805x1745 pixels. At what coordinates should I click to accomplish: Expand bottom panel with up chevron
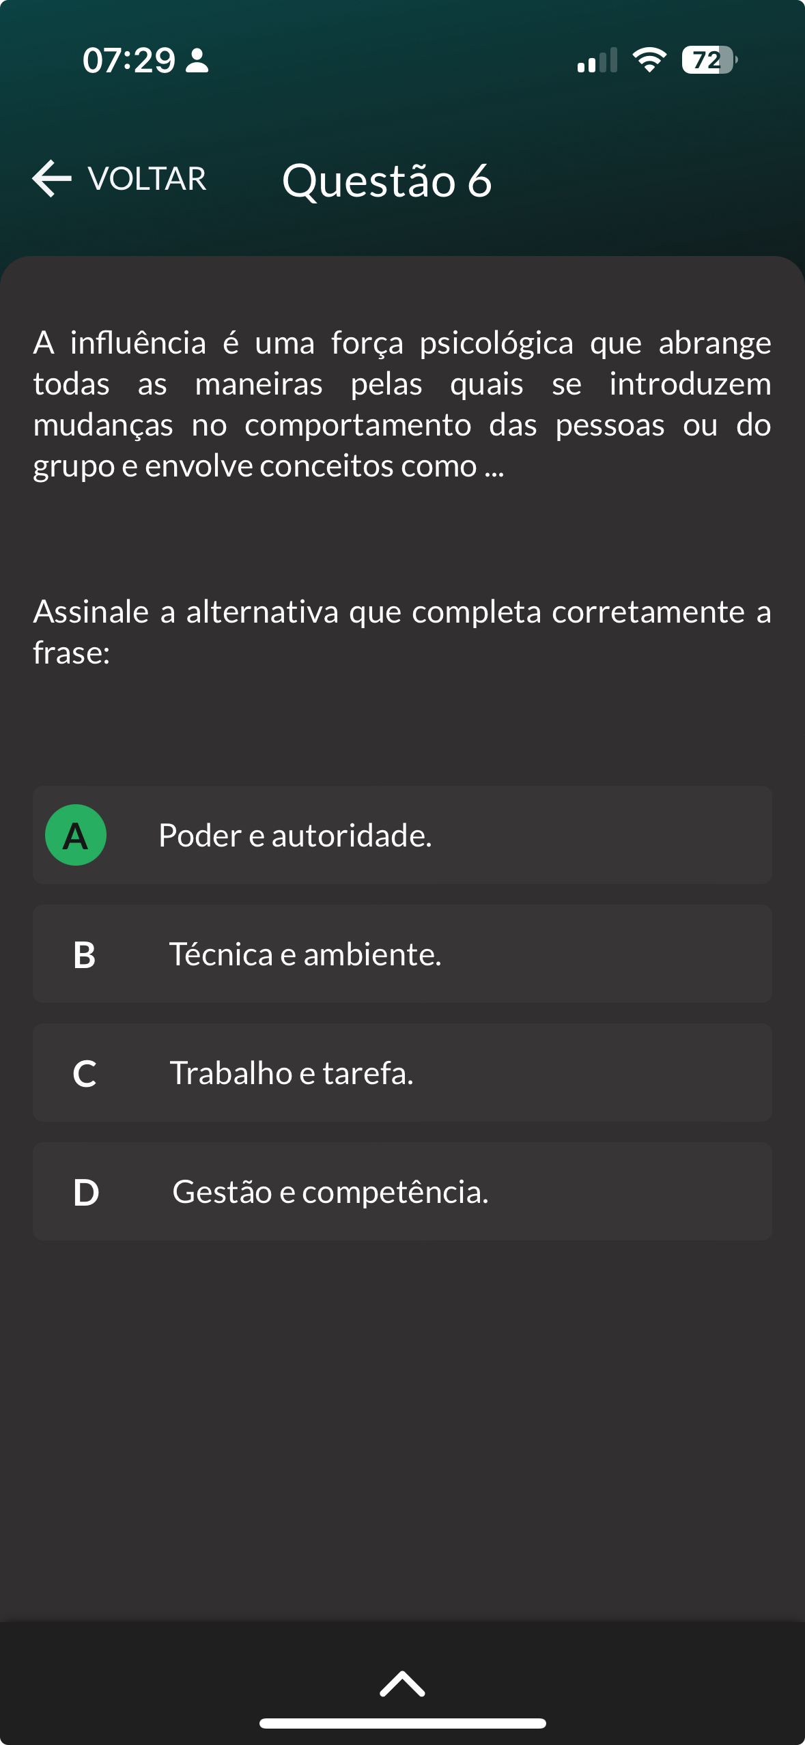tap(402, 1684)
